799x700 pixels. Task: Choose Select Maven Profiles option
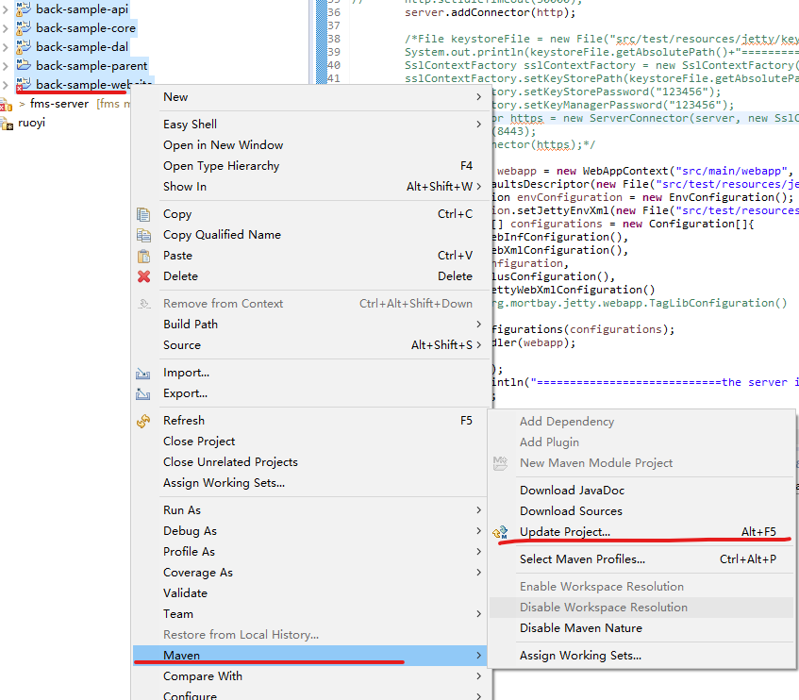tap(582, 559)
